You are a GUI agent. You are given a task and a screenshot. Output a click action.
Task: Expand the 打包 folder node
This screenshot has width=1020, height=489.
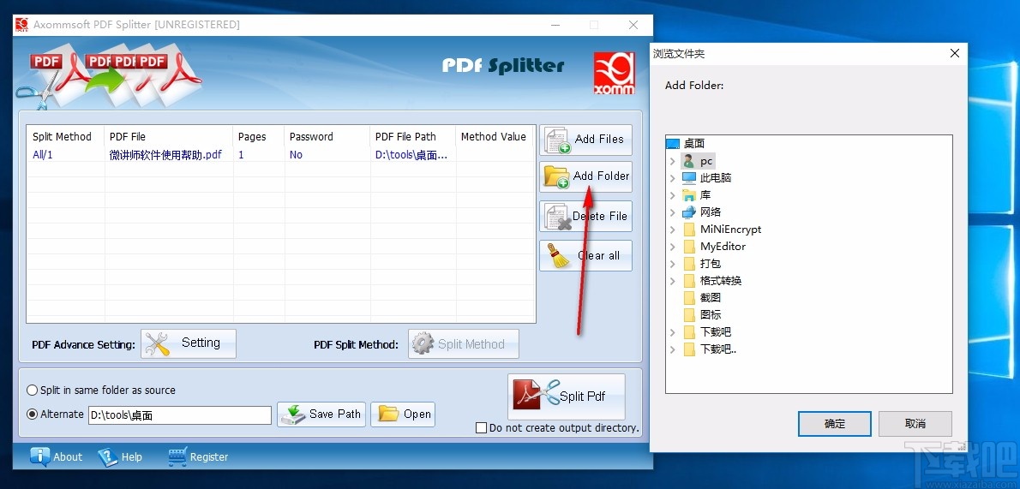(673, 264)
